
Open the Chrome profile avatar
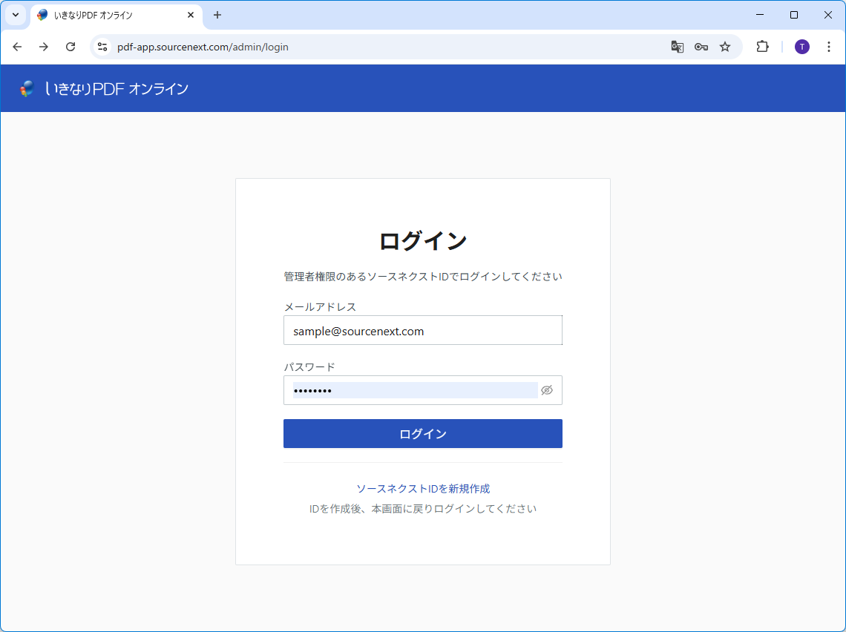(x=801, y=47)
